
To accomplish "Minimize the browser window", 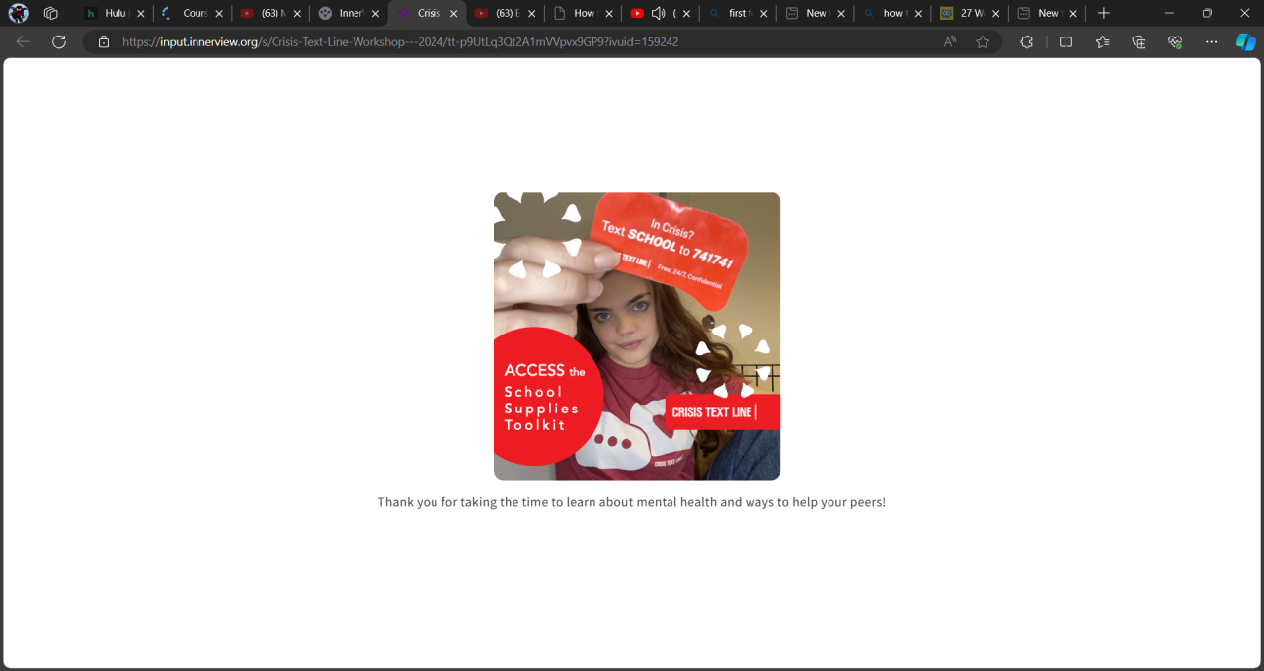I will click(1169, 14).
